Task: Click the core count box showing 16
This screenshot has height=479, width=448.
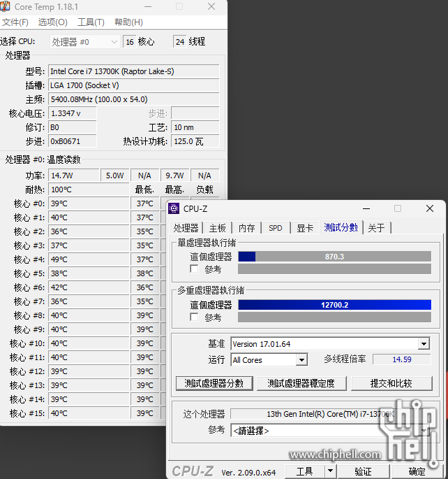Action: [130, 42]
